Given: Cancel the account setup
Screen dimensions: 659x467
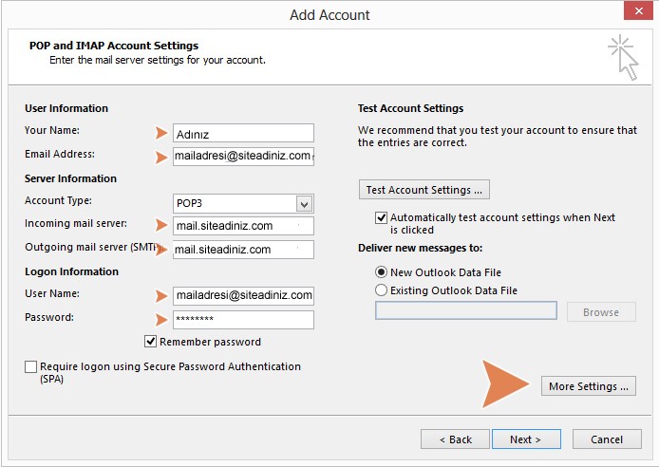Looking at the screenshot, I should tap(607, 439).
